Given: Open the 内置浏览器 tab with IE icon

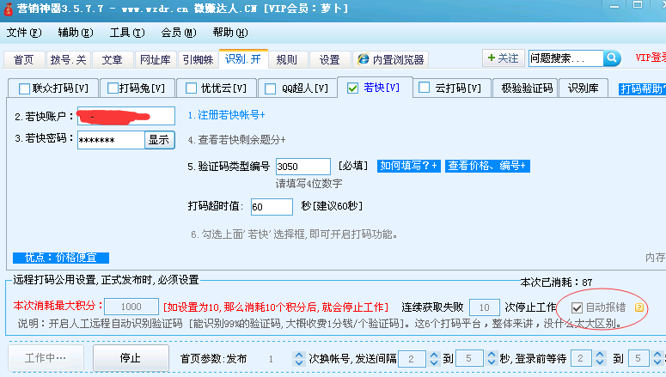Looking at the screenshot, I should (390, 59).
